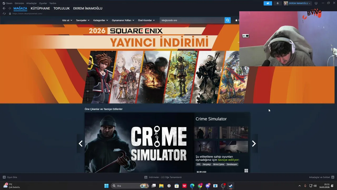Show hidden system tray icons chevron
Viewport: 337px width, 190px height.
click(x=299, y=186)
